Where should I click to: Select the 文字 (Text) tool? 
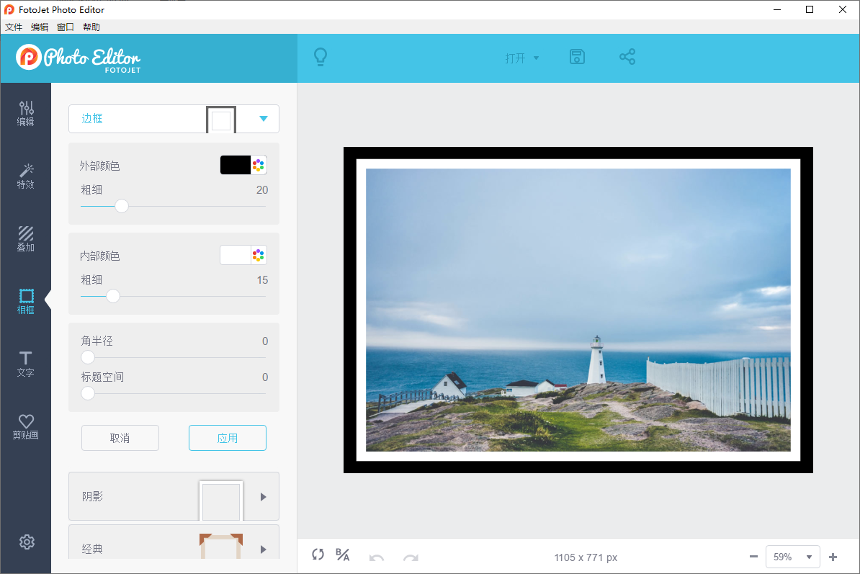coord(26,362)
